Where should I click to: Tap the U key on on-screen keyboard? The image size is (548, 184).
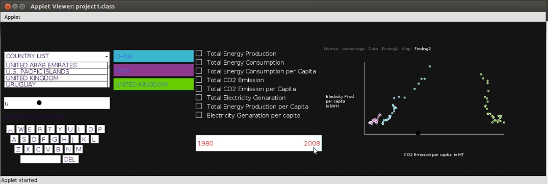(x=70, y=129)
